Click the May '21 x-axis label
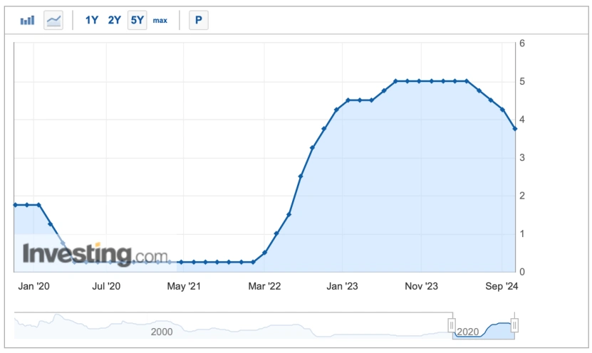This screenshot has height=353, width=592. pos(185,287)
